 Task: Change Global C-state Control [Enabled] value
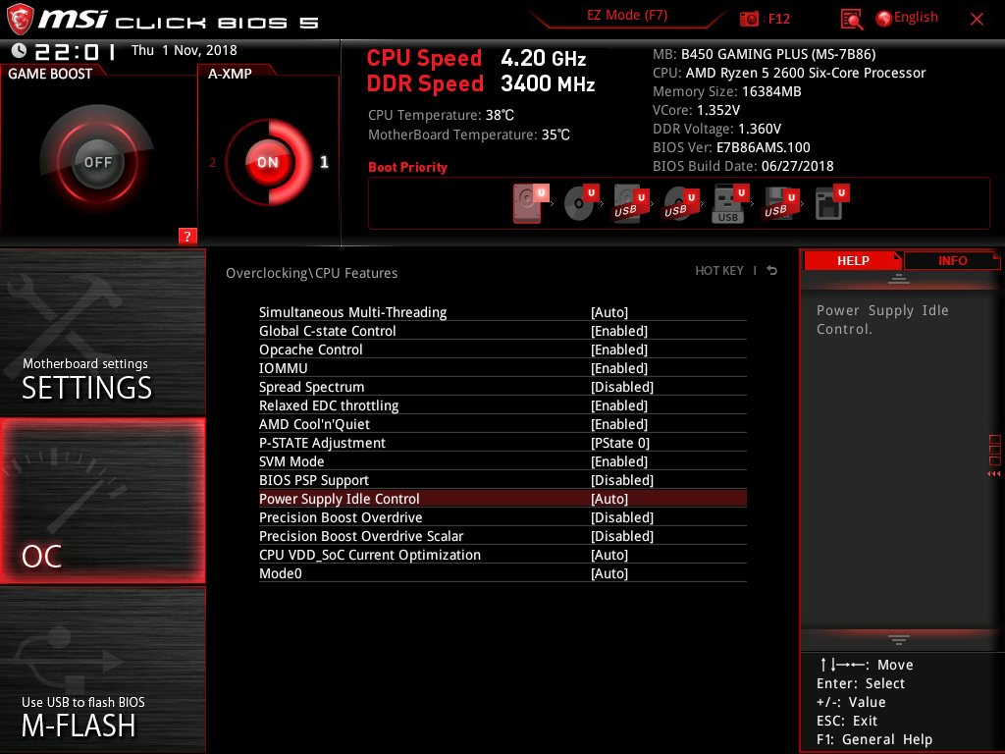pyautogui.click(x=619, y=331)
